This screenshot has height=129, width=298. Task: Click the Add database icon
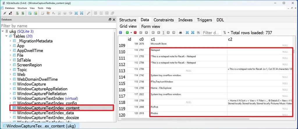coord(17,13)
